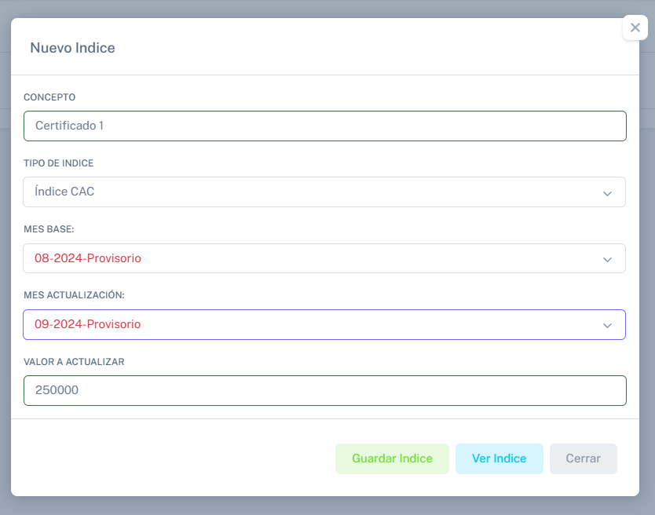
Task: Click the chevron arrow in the Mes Actualización select
Action: pos(607,326)
